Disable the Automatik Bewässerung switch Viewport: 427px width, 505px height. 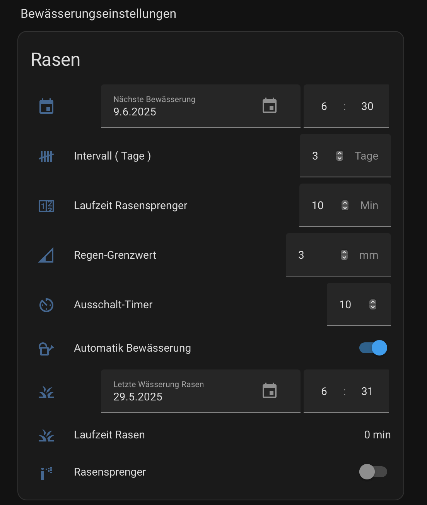tap(373, 348)
